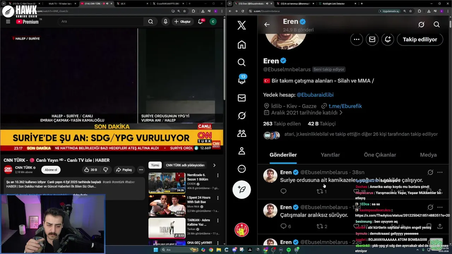Click 263 Takip edilen following count

coord(282,123)
